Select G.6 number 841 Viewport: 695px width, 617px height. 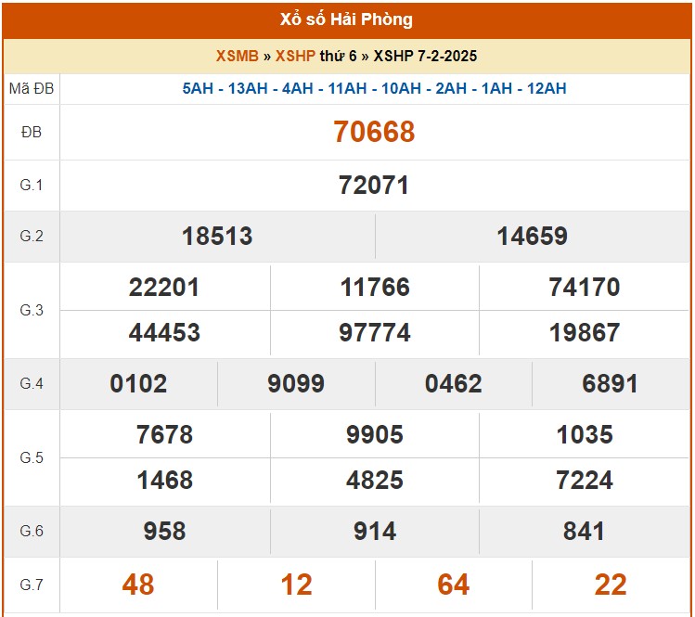(x=585, y=532)
